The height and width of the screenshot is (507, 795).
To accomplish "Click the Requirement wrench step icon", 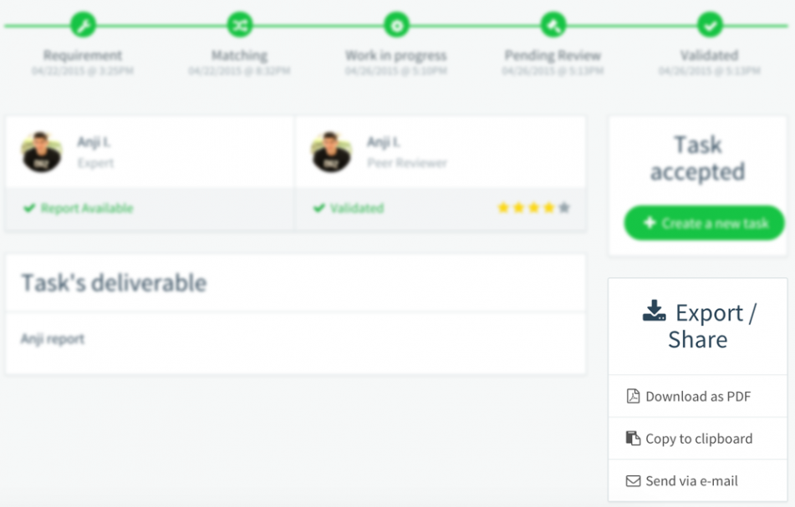I will point(83,25).
